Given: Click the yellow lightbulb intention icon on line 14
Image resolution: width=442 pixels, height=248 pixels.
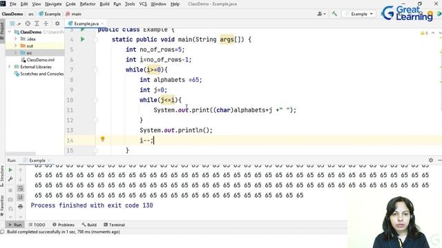Looking at the screenshot, I should pos(103,139).
